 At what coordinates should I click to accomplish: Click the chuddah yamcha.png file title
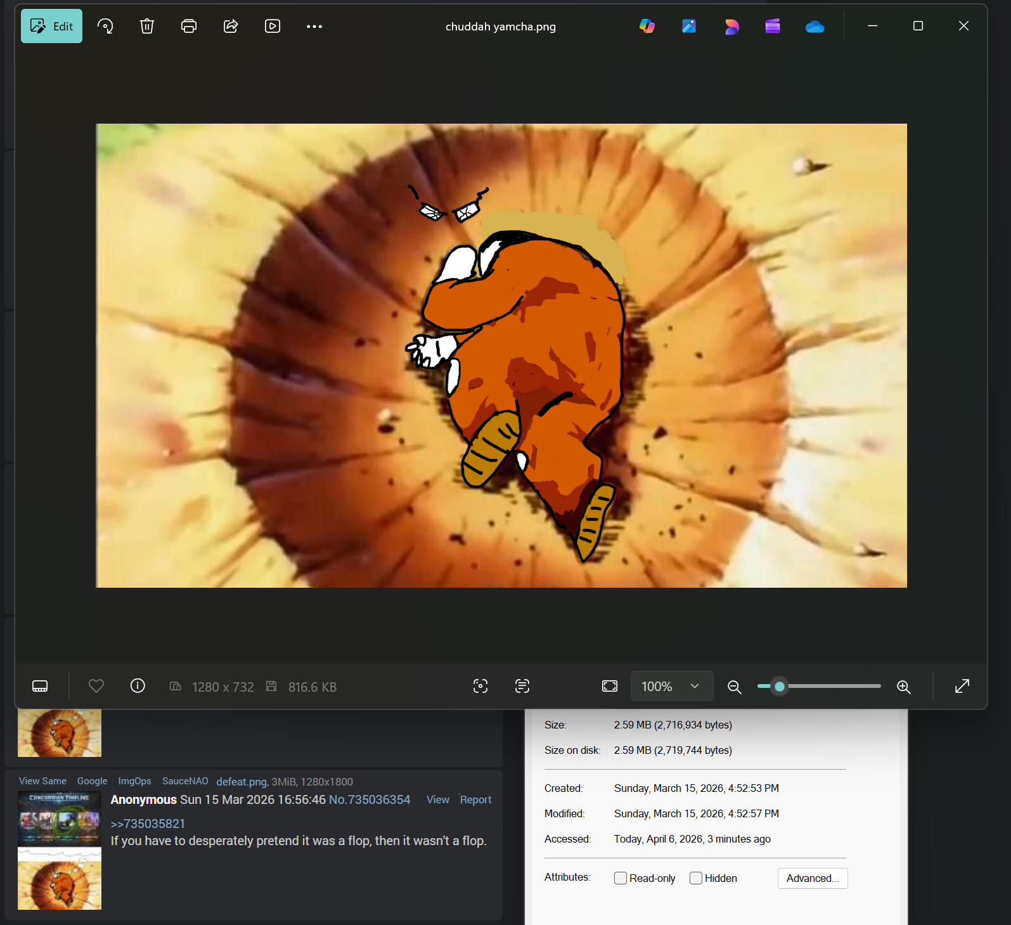point(501,27)
